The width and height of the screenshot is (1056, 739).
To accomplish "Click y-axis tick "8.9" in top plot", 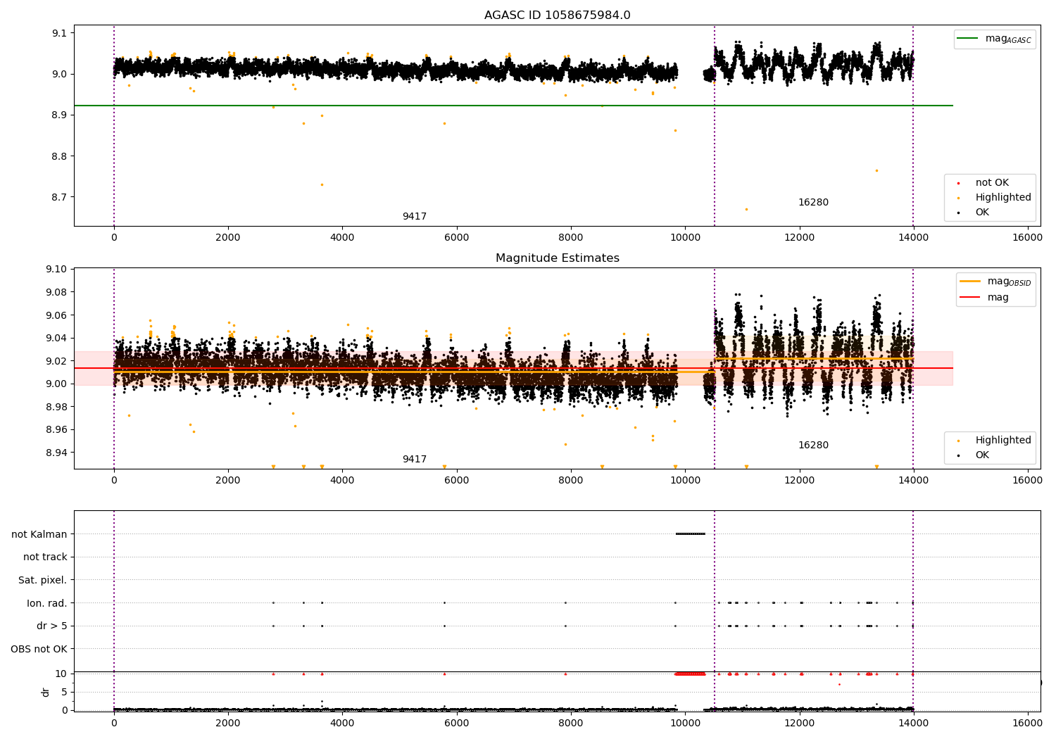I will coord(59,115).
